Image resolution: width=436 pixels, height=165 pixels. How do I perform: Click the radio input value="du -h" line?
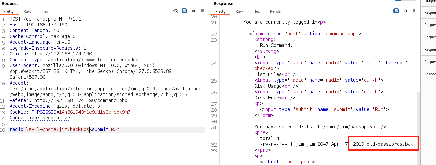click(x=319, y=80)
